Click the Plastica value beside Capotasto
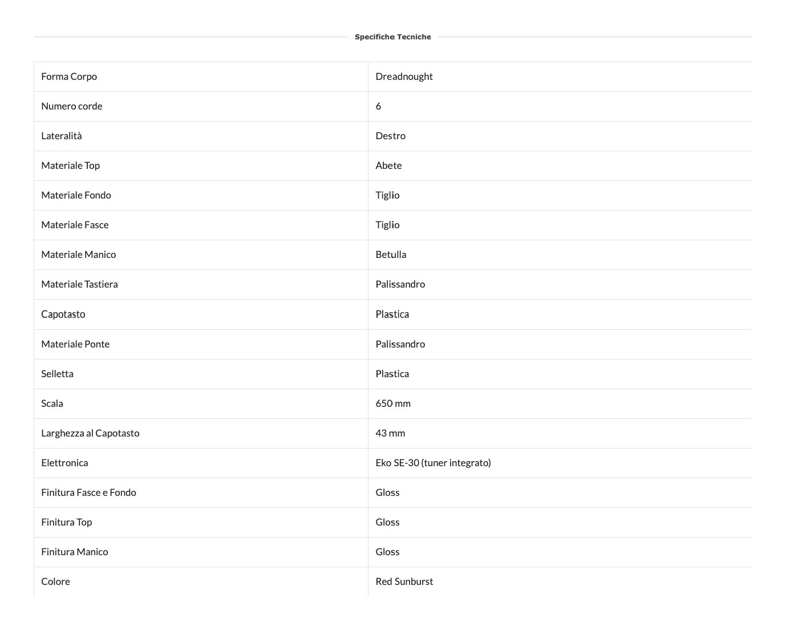The height and width of the screenshot is (630, 786). (392, 314)
